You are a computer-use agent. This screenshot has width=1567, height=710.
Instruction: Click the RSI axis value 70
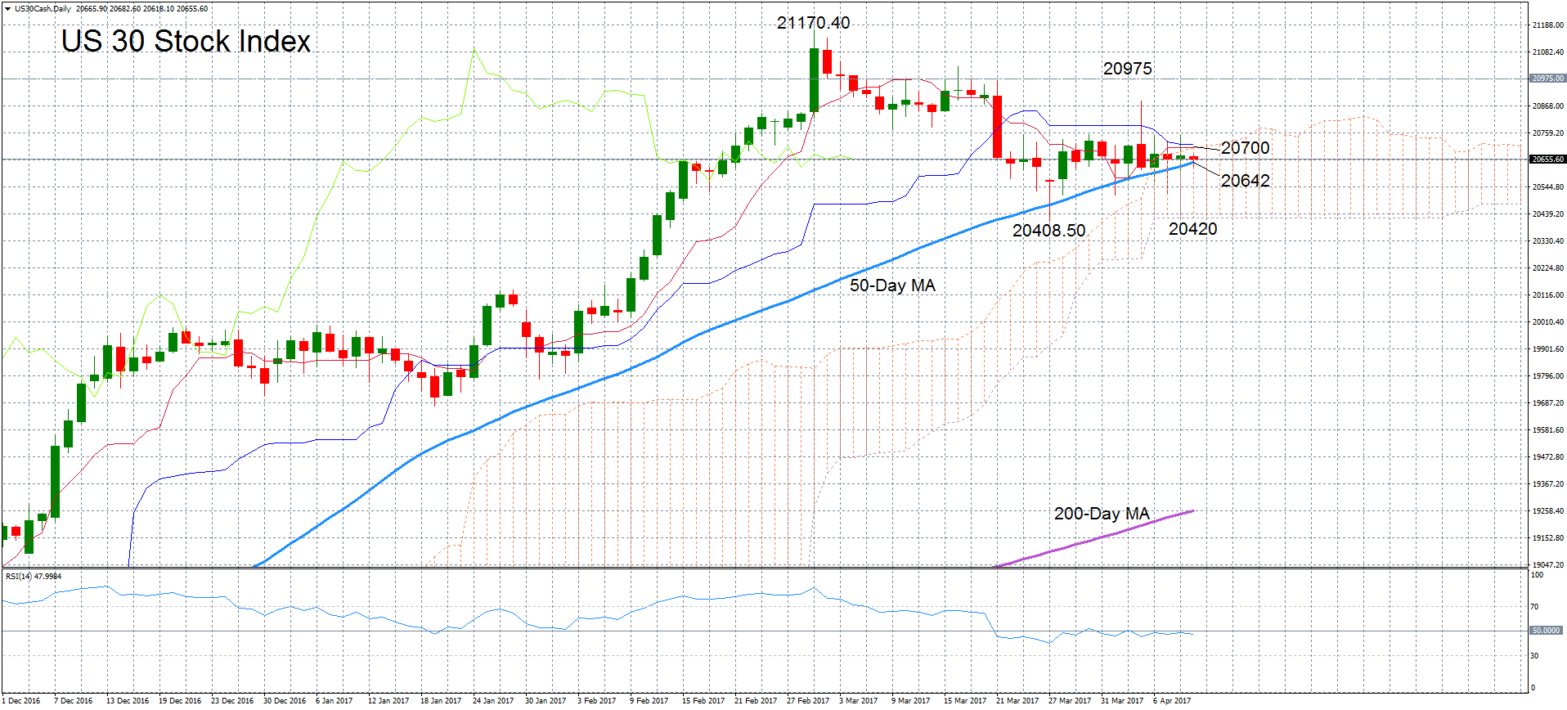click(1535, 607)
